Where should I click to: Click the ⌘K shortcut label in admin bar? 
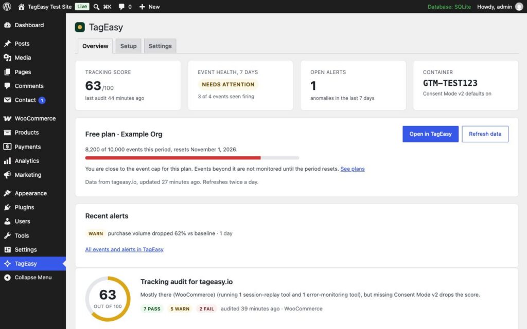[107, 7]
